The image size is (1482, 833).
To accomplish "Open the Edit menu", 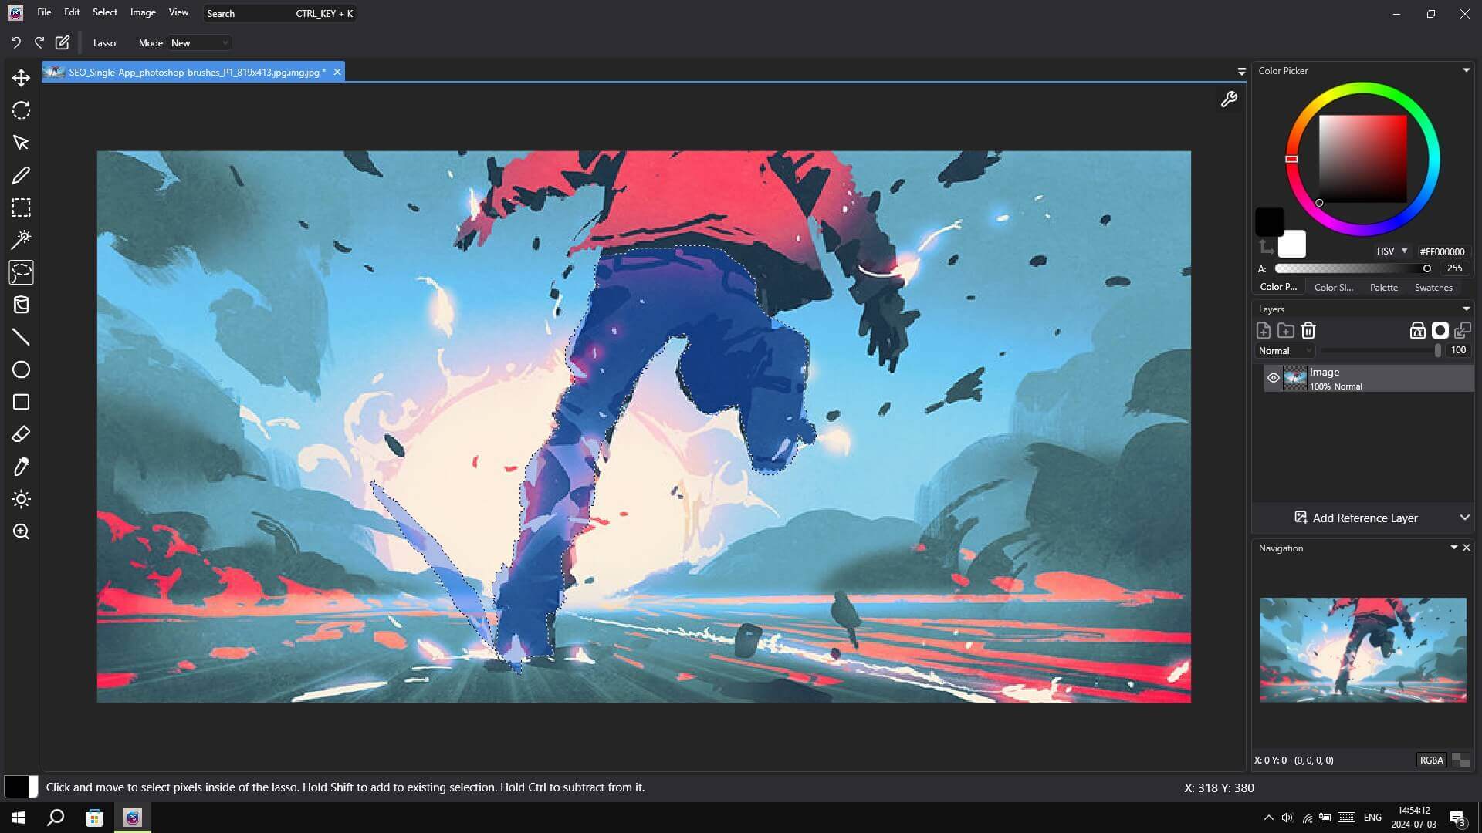I will click(x=72, y=12).
